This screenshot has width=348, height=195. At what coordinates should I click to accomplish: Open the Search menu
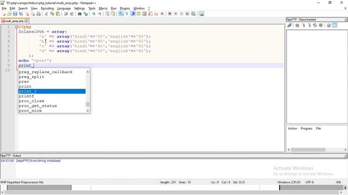[x=23, y=9]
